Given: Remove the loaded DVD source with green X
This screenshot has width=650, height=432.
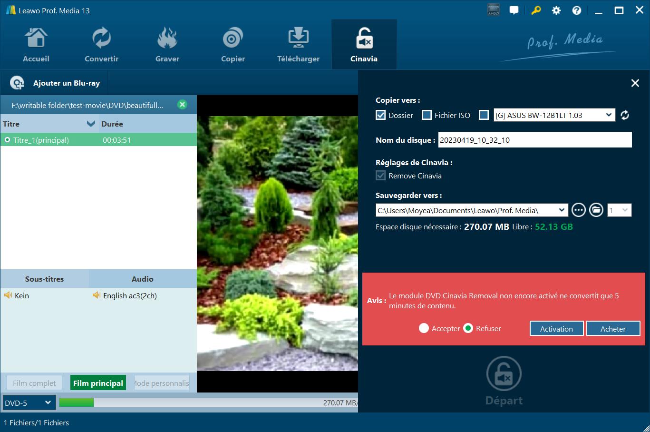Looking at the screenshot, I should pos(182,105).
